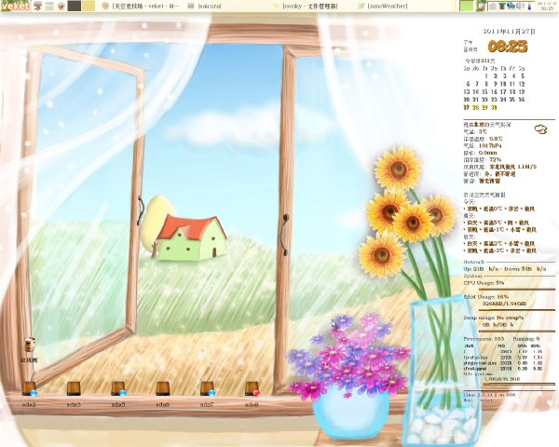Activate the sakura terminal taskbar entry

(204, 7)
